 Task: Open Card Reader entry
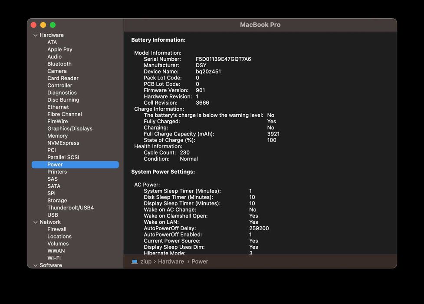63,78
